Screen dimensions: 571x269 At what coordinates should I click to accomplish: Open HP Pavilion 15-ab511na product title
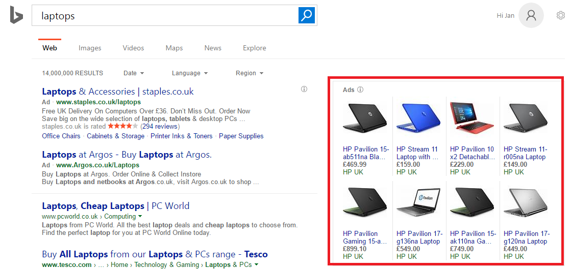pyautogui.click(x=366, y=153)
